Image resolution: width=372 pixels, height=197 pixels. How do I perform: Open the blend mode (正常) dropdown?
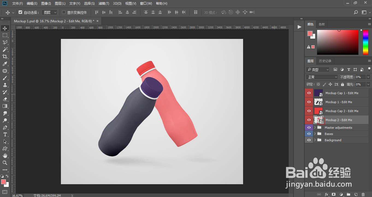click(322, 77)
